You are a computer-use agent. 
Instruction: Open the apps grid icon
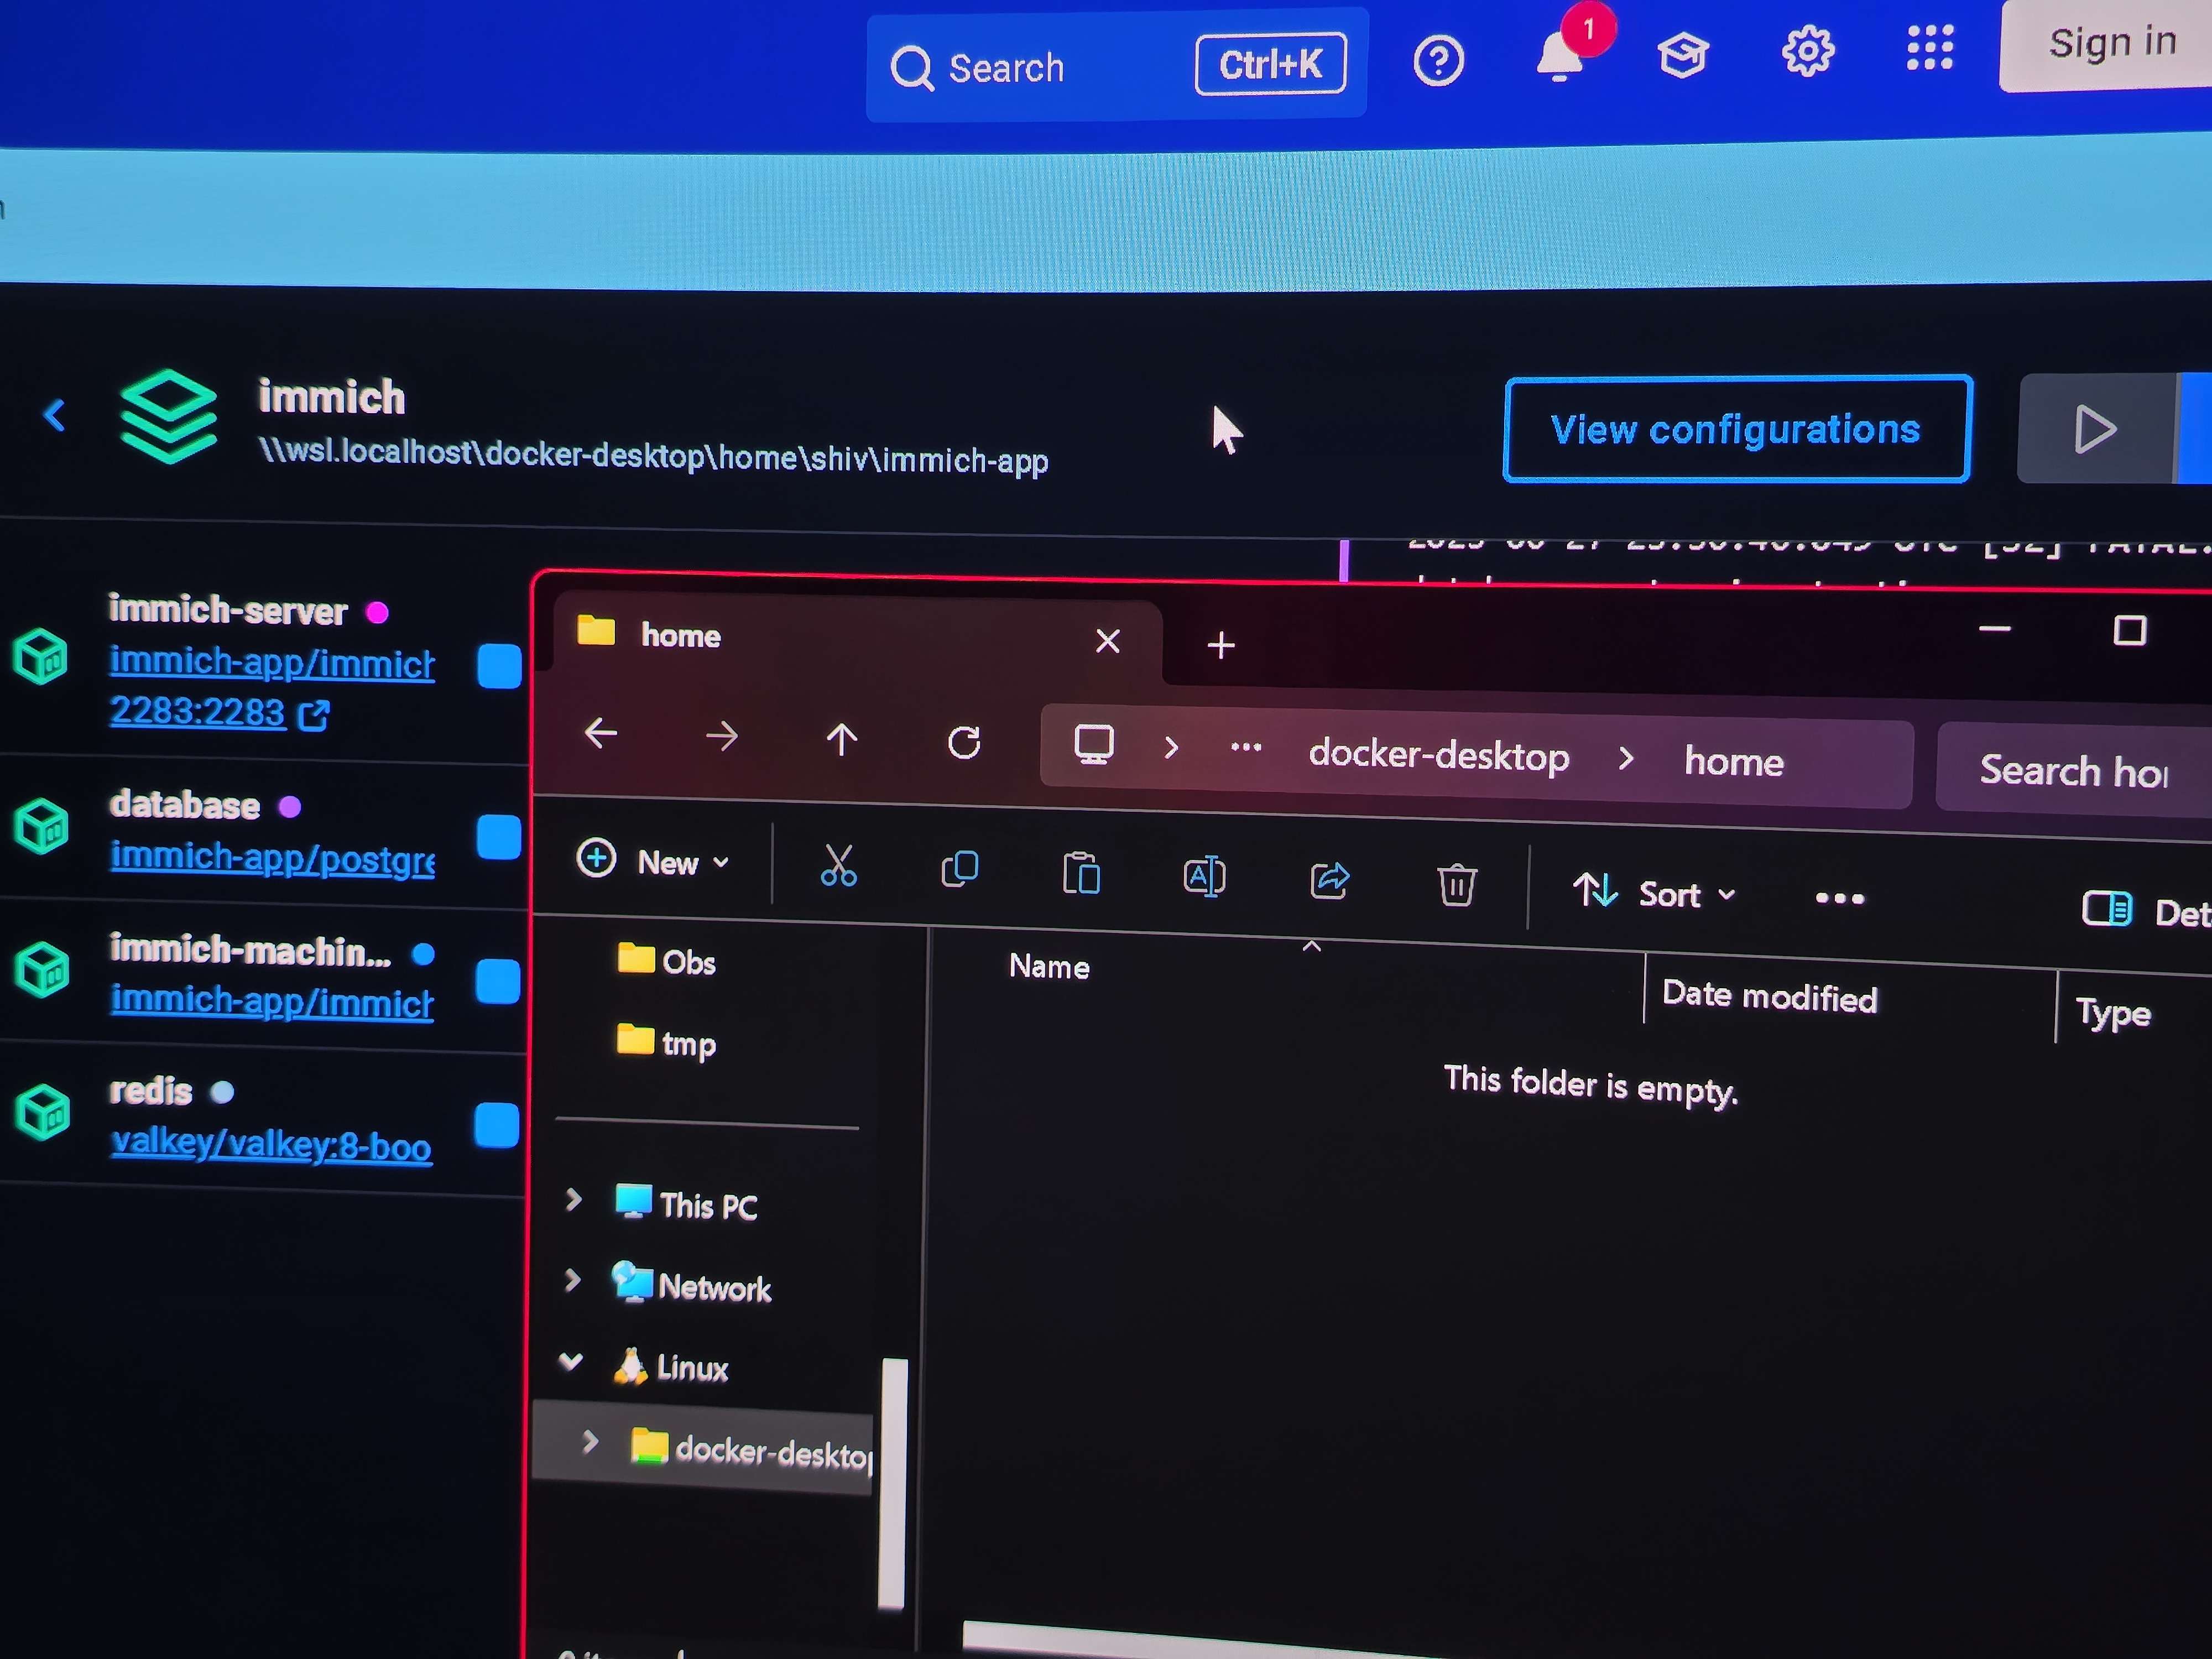click(x=1929, y=48)
